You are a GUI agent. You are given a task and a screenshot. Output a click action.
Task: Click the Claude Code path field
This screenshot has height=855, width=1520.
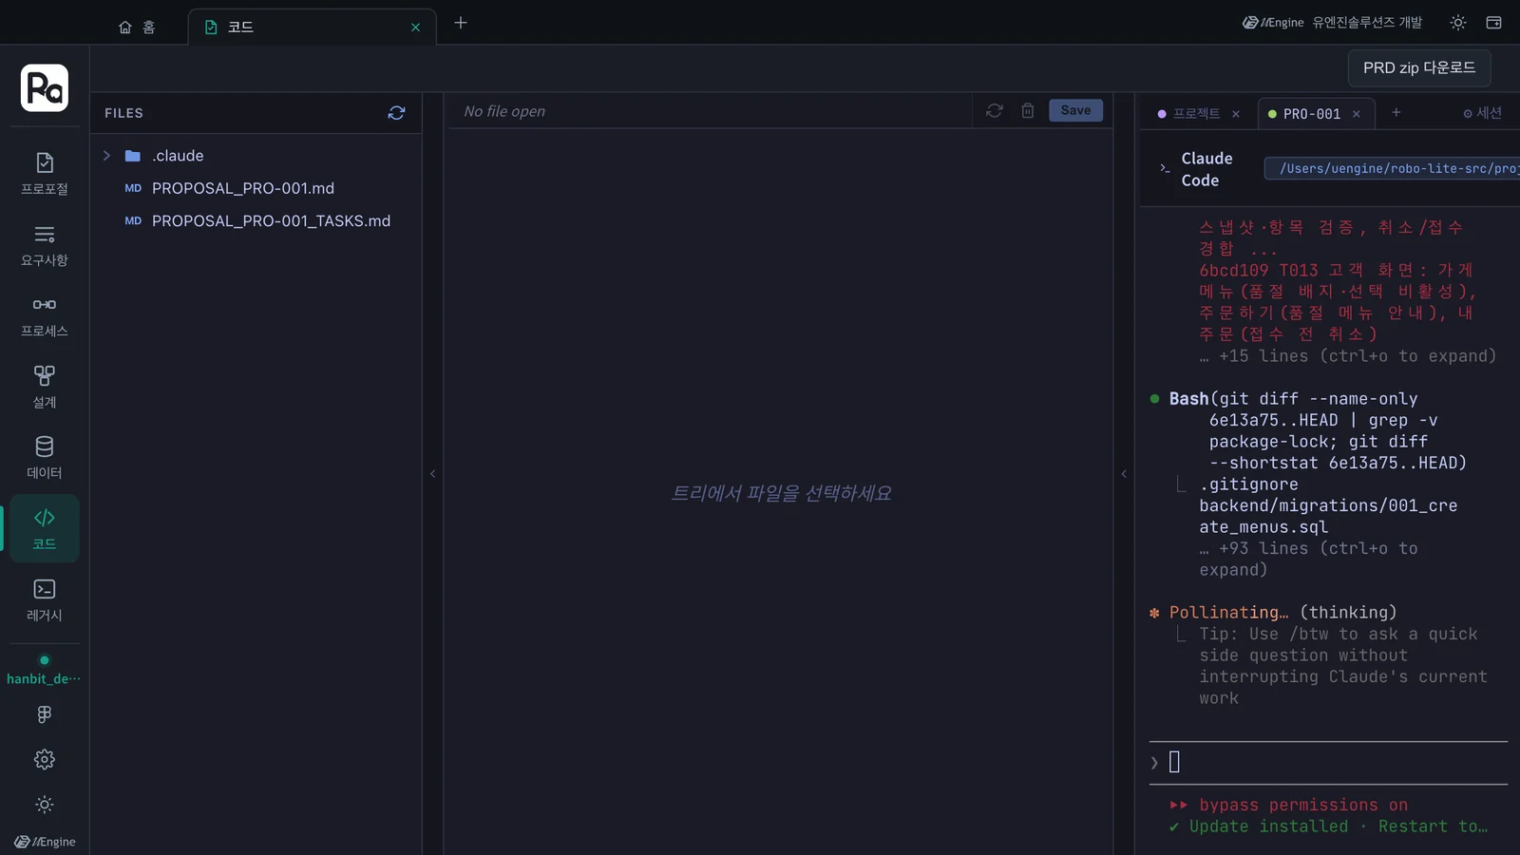tap(1392, 168)
